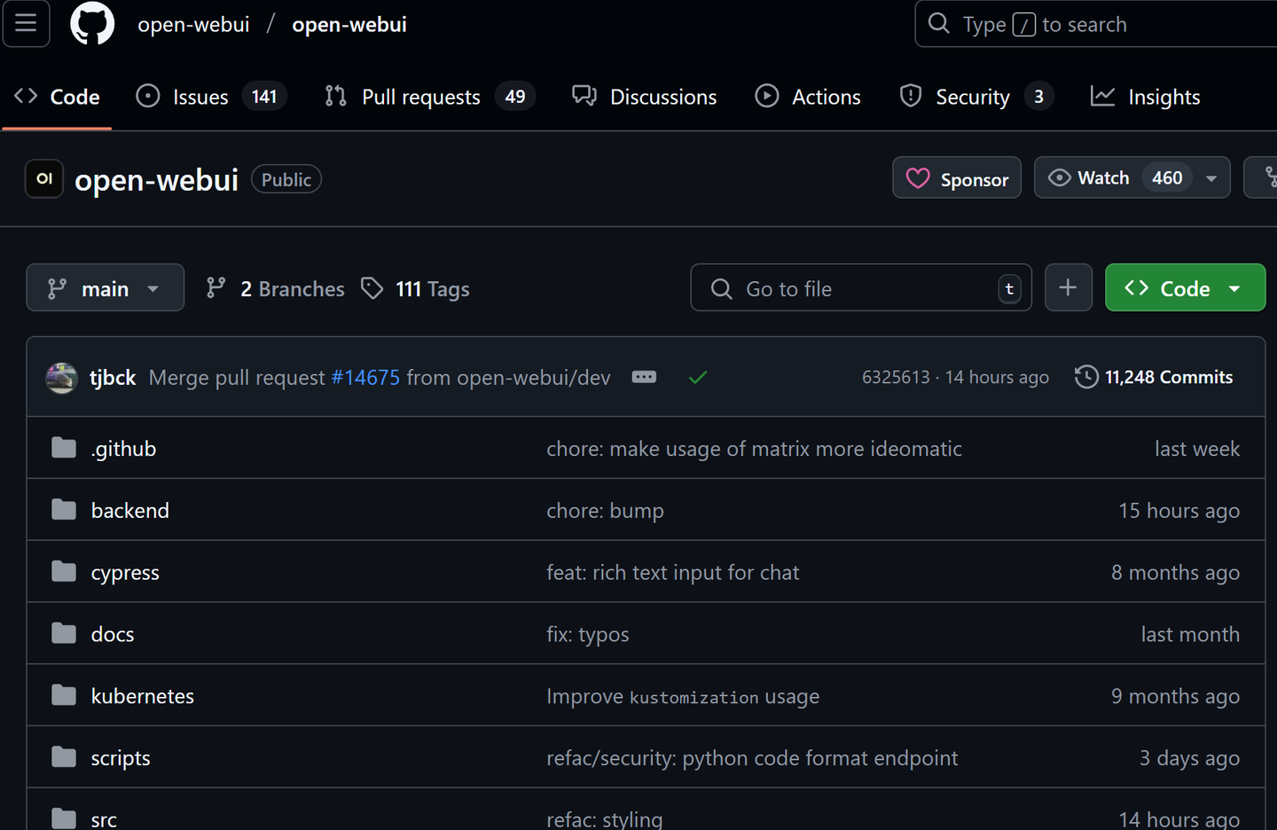Focus the Go to file field
This screenshot has width=1277, height=830.
tap(860, 287)
